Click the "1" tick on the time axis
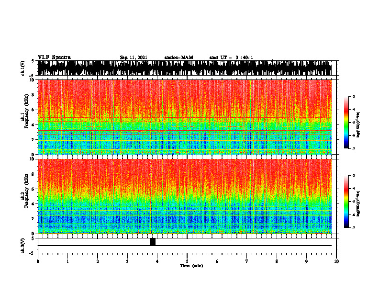 tap(67, 261)
